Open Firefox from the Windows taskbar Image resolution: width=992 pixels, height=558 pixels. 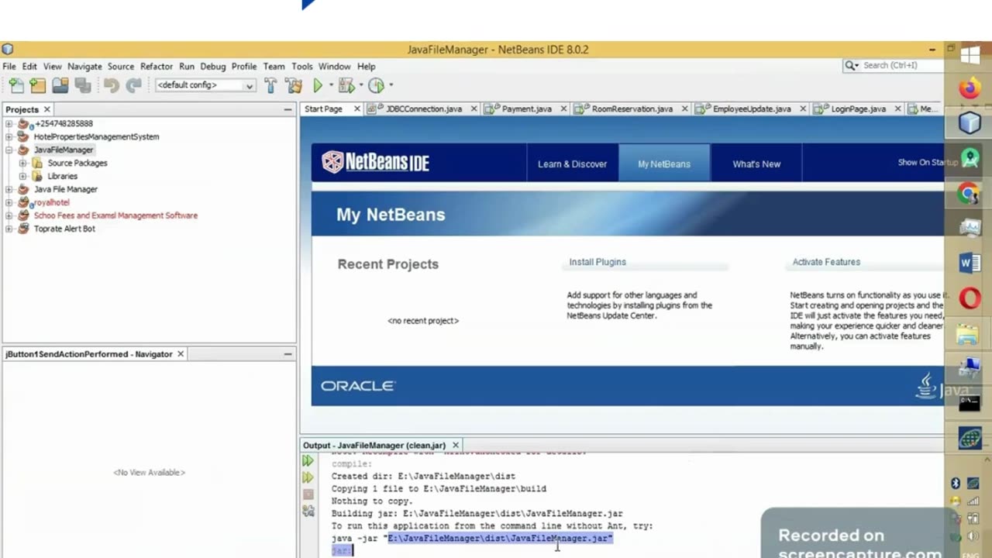coord(969,89)
